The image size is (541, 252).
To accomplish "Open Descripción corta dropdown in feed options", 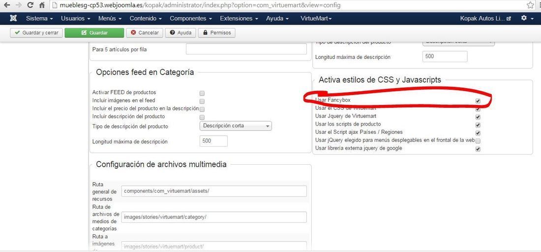I will click(x=236, y=126).
